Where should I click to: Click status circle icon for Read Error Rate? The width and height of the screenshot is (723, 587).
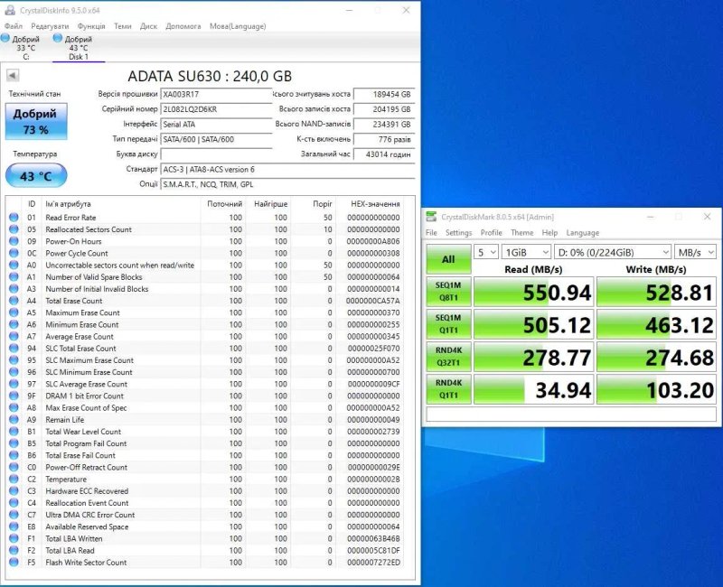[x=14, y=218]
